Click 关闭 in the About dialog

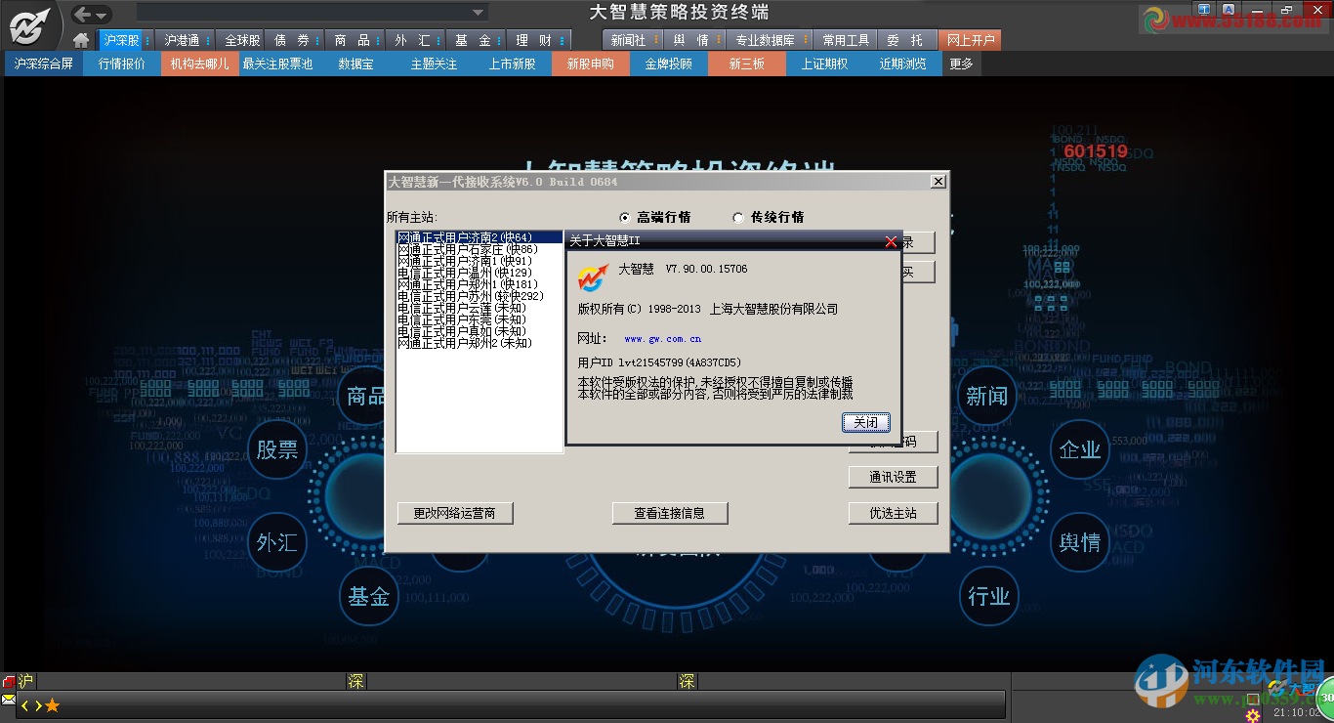coord(865,422)
